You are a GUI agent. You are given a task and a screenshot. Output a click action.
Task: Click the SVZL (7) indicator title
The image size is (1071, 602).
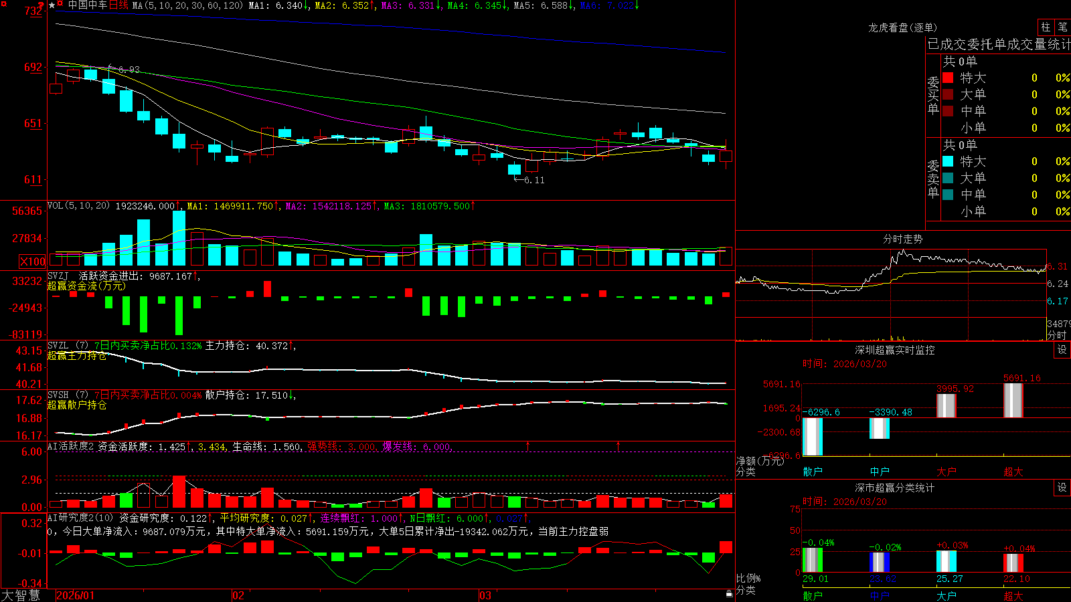point(68,346)
